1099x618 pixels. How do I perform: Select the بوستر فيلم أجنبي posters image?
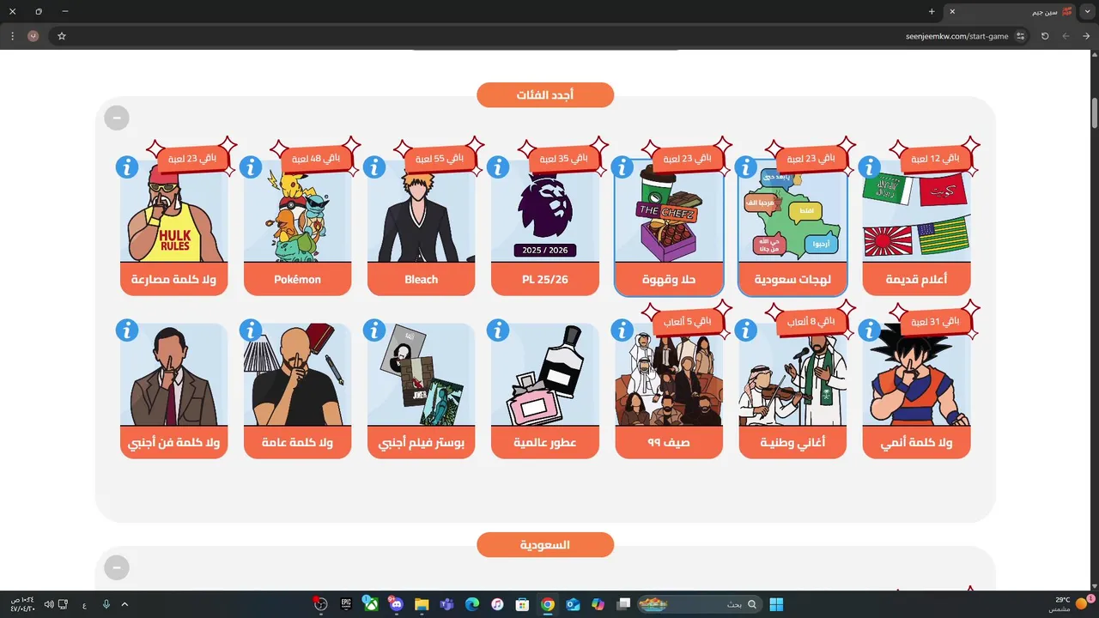point(422,376)
